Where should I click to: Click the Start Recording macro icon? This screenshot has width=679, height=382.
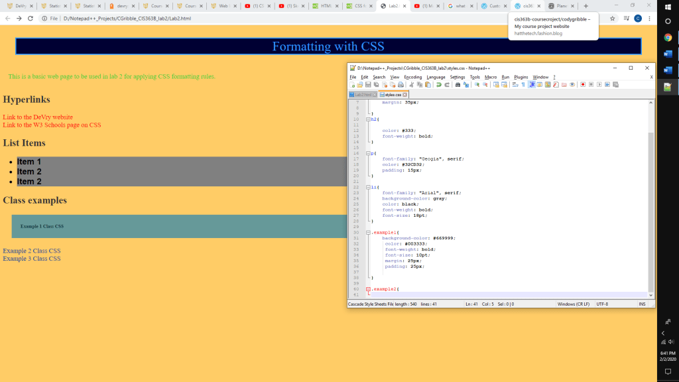582,85
